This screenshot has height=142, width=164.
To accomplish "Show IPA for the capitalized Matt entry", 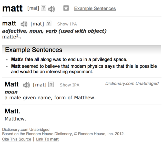I will coord(69,85).
